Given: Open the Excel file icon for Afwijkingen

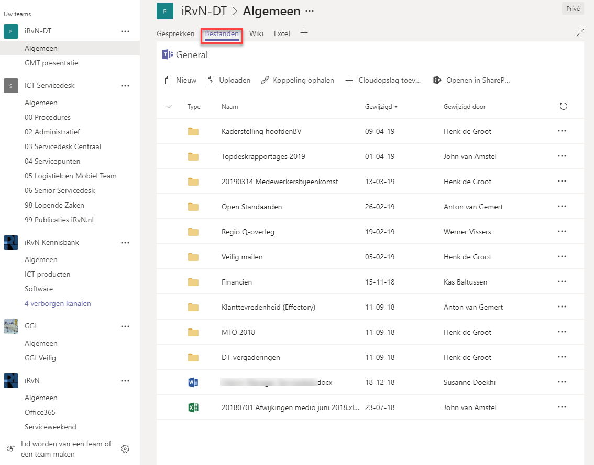Looking at the screenshot, I should 193,407.
